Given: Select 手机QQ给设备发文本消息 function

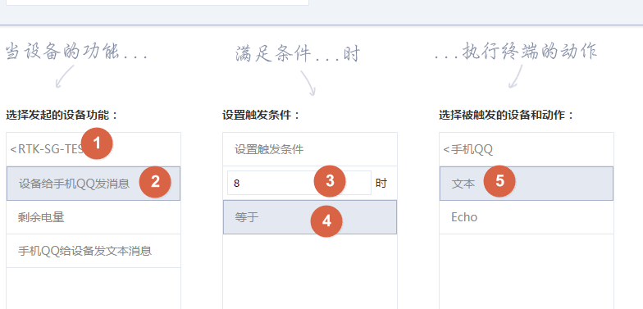Looking at the screenshot, I should pyautogui.click(x=93, y=251).
